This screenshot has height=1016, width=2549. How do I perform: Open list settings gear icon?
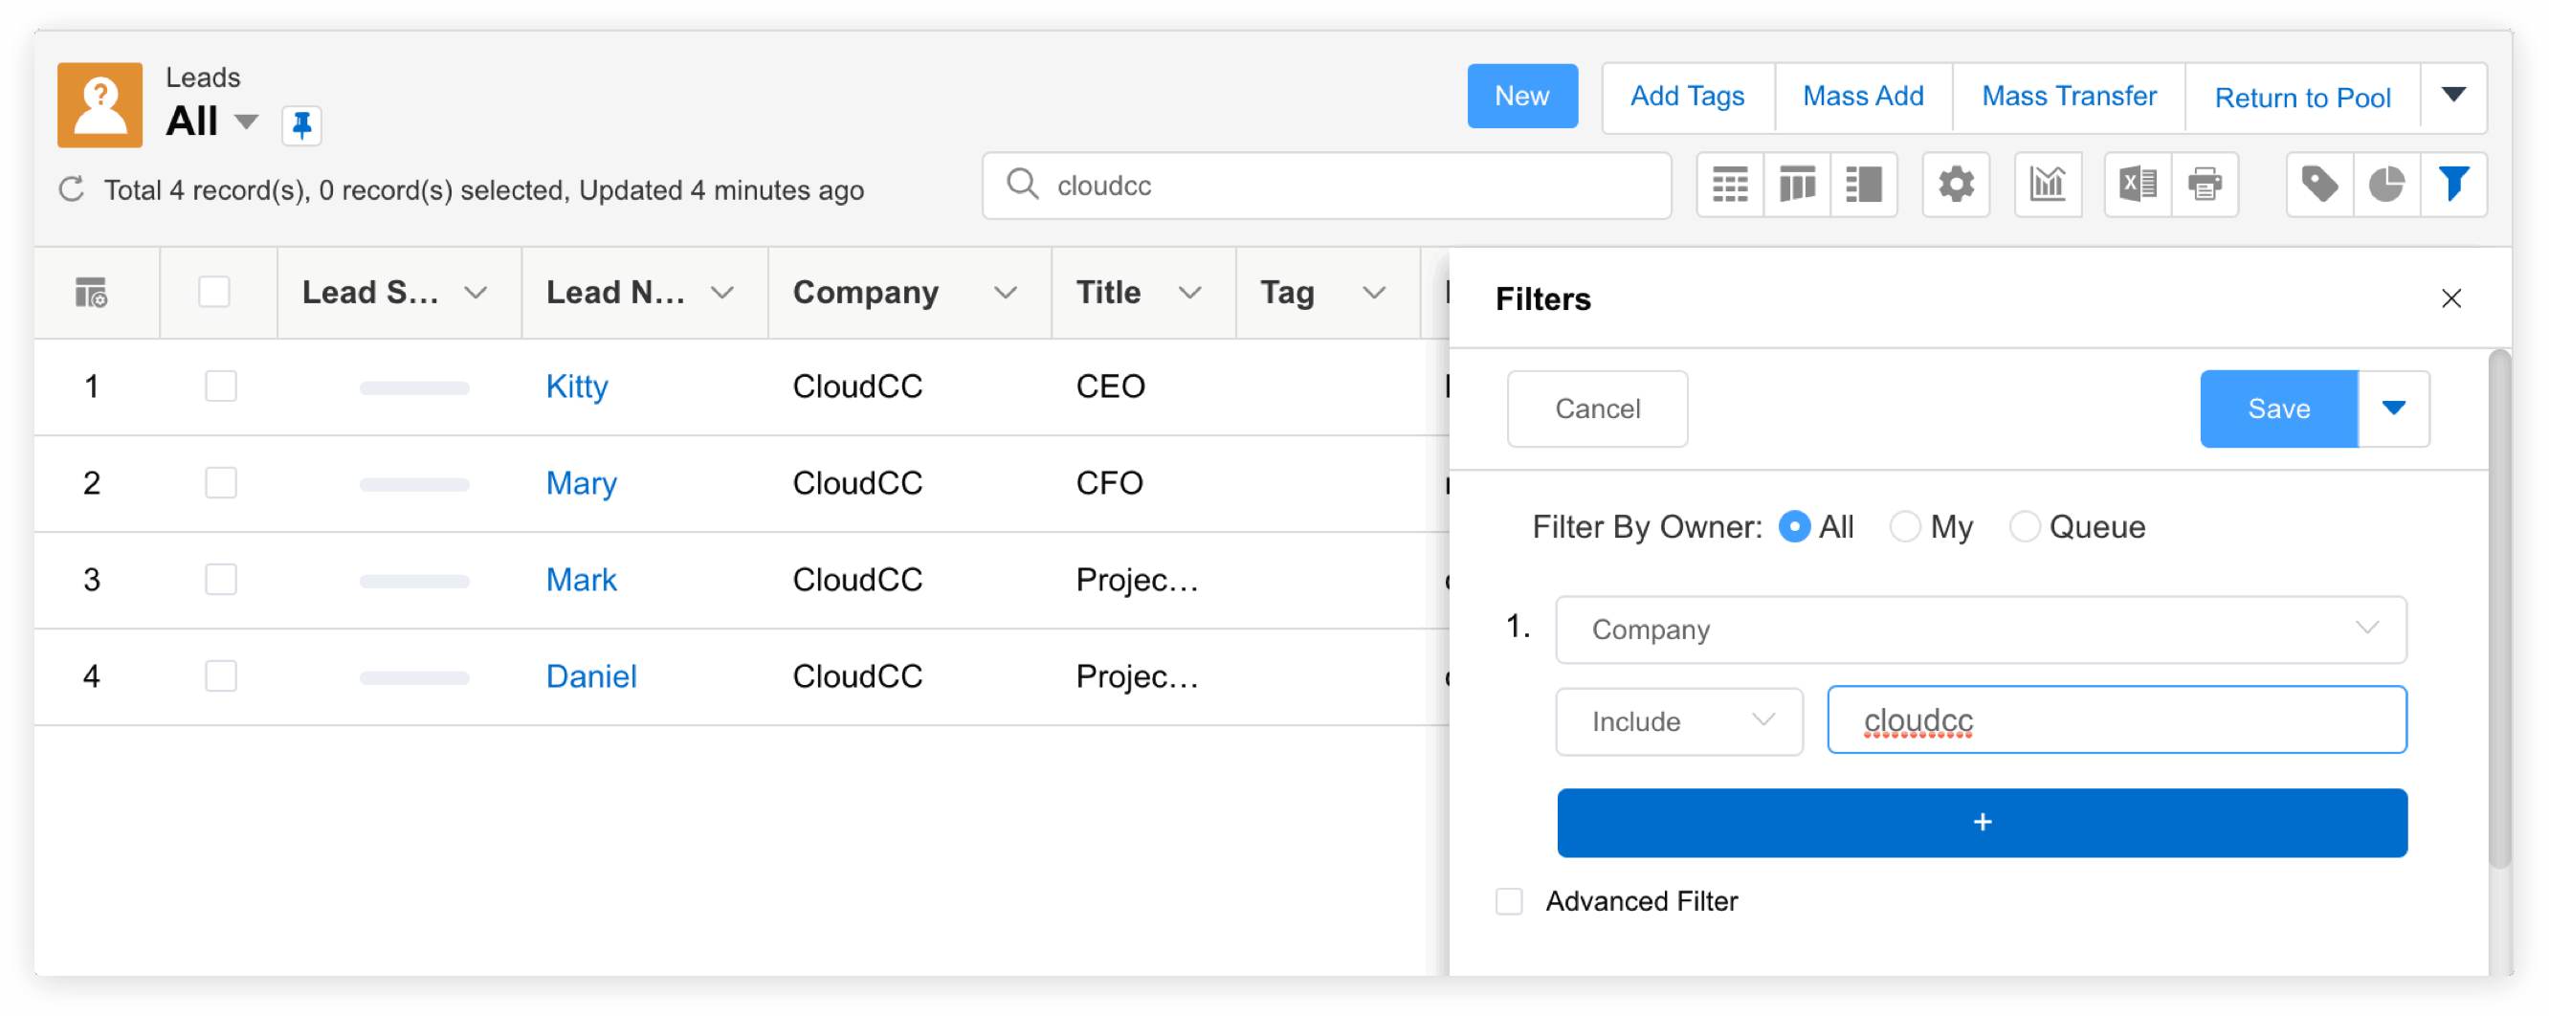pos(1954,185)
